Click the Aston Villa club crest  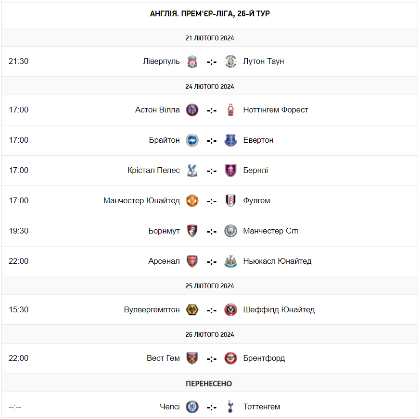tap(192, 110)
